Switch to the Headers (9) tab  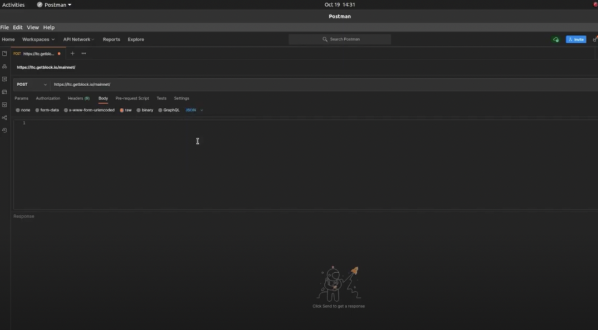[x=78, y=98]
